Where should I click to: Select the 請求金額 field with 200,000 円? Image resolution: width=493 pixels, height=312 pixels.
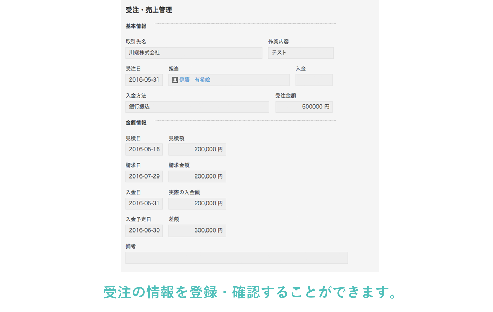pyautogui.click(x=197, y=176)
